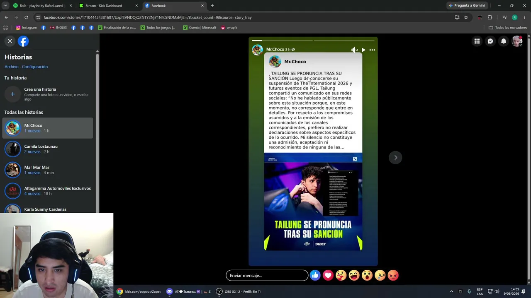This screenshot has width=531, height=298.
Task: Open the OBS 32.1.2 taskbar item
Action: pos(239,291)
